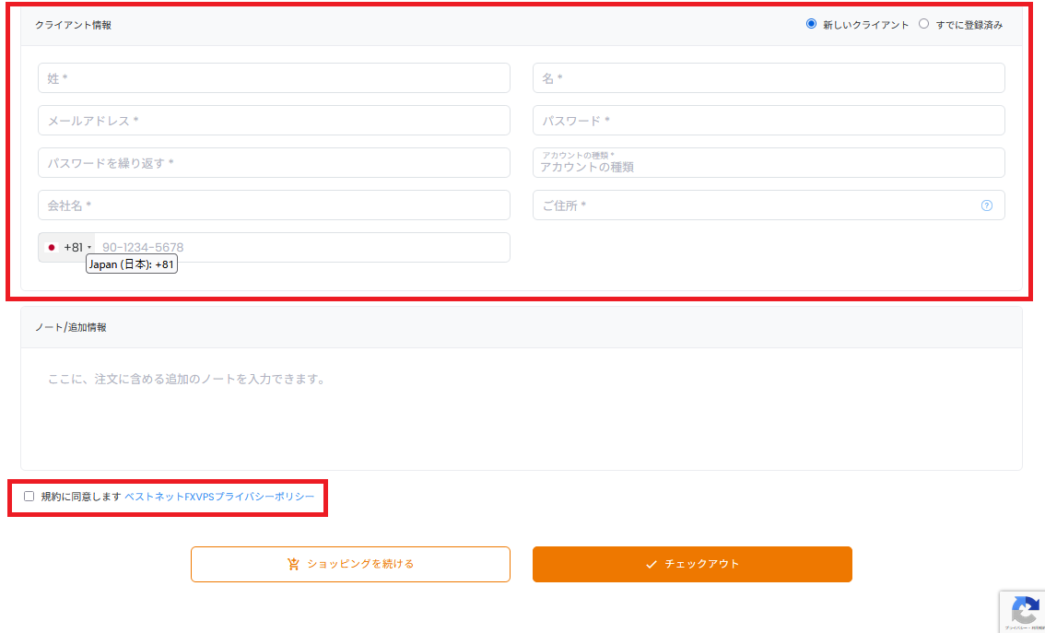Open the Japan (日本): +81 tooltip option

pos(132,264)
